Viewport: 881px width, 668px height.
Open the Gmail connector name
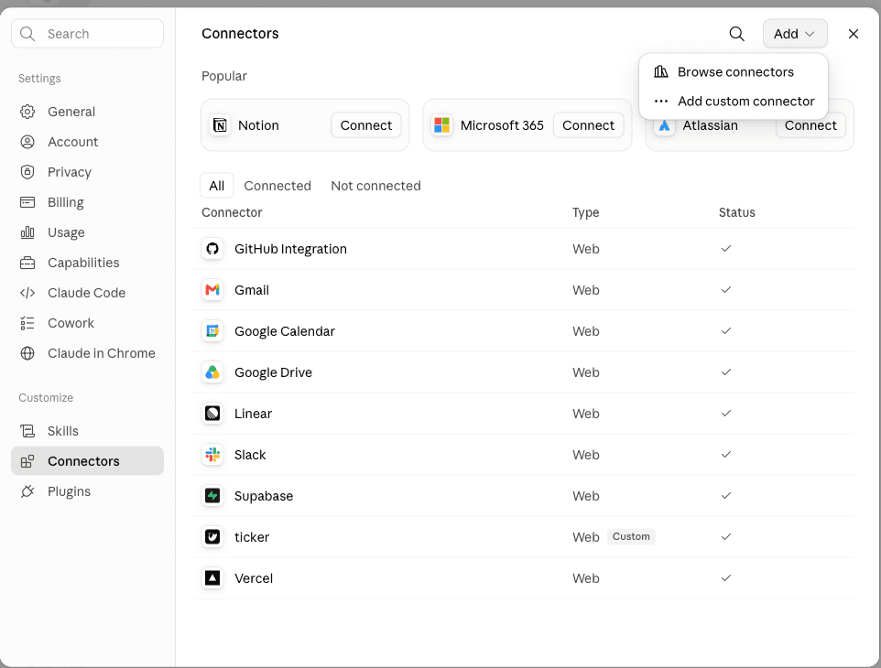pos(252,290)
